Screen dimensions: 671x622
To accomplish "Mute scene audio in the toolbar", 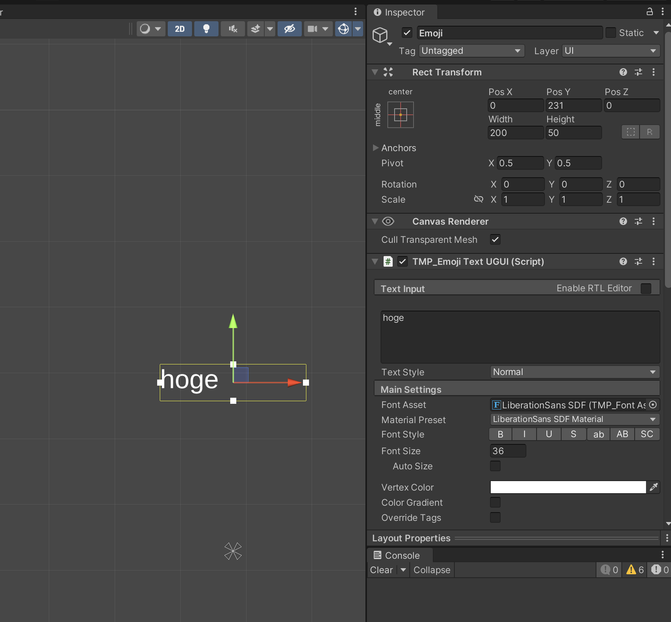I will [x=233, y=29].
